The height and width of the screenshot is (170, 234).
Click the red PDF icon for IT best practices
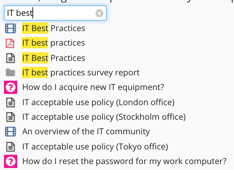pyautogui.click(x=11, y=43)
